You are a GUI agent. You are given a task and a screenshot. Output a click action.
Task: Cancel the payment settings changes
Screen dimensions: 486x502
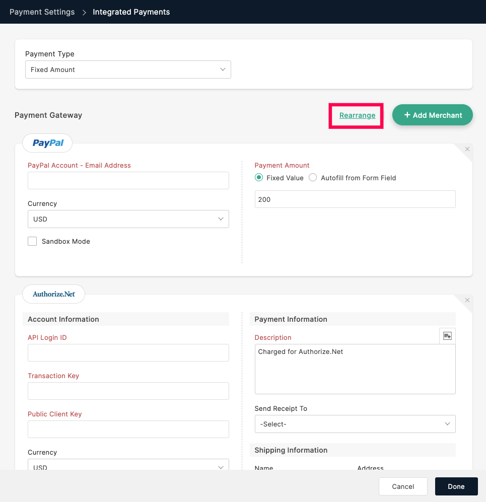[403, 486]
